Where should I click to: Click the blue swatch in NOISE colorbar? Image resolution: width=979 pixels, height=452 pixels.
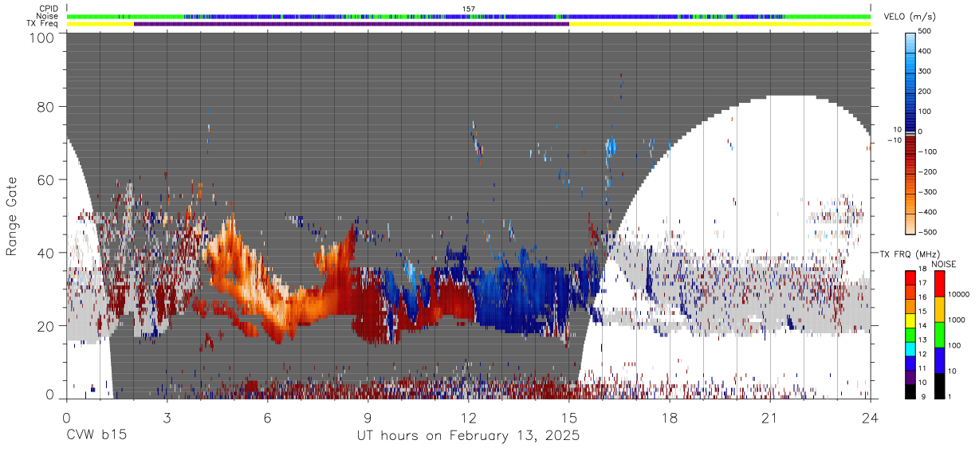(x=939, y=359)
